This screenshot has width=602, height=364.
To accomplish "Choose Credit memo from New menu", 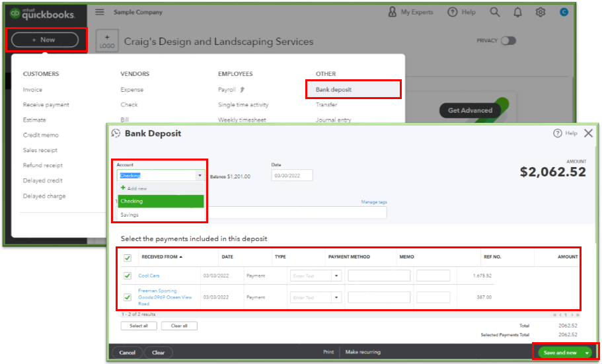I will point(41,135).
